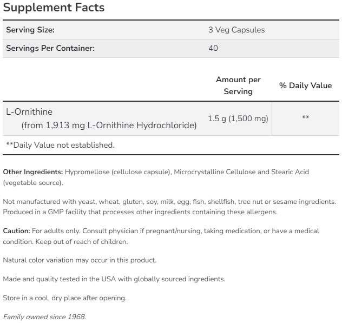Click the Made and quality tested line
Image resolution: width=342 pixels, height=323 pixels.
tap(114, 279)
